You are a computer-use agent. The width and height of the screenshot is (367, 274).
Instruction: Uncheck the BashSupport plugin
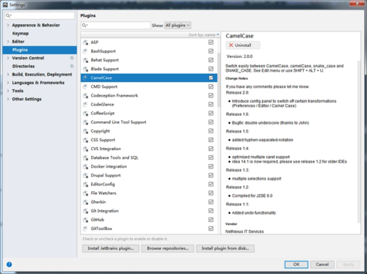click(x=211, y=51)
